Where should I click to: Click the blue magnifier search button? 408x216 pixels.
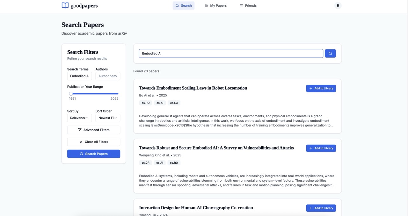(x=330, y=54)
